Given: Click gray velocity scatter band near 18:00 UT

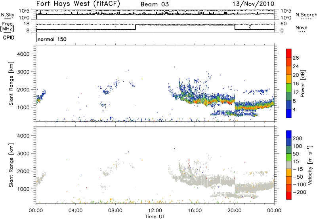Looking at the screenshot, I should 215,181.
